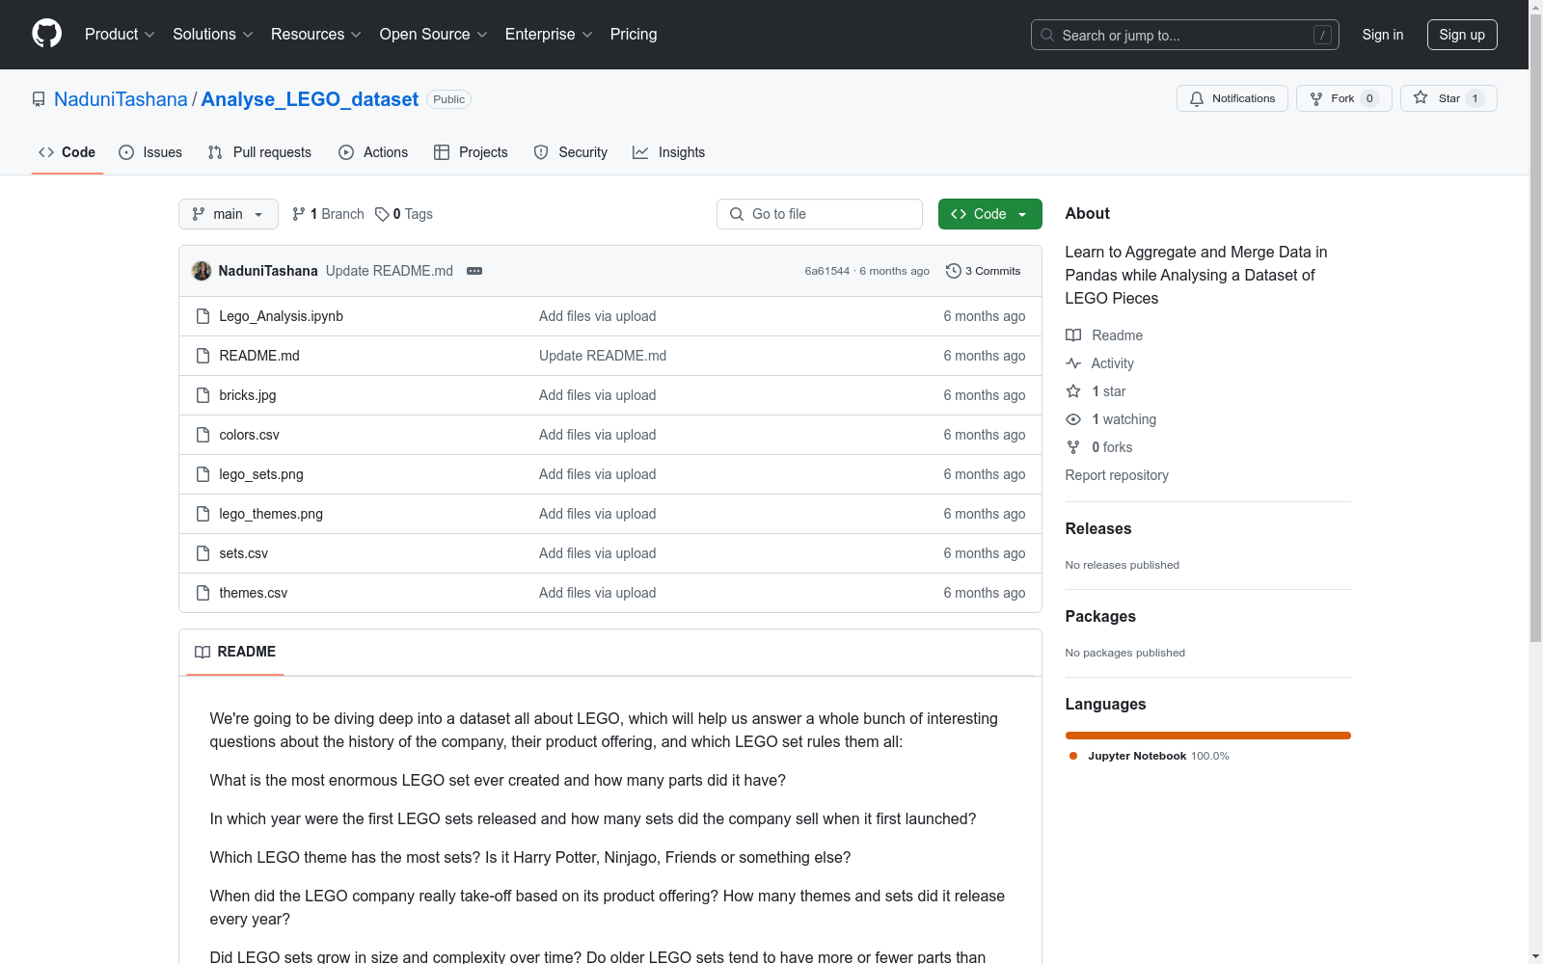Click the branch icon next to 1 Branch
Screen dimensions: 1543x964
(x=299, y=214)
